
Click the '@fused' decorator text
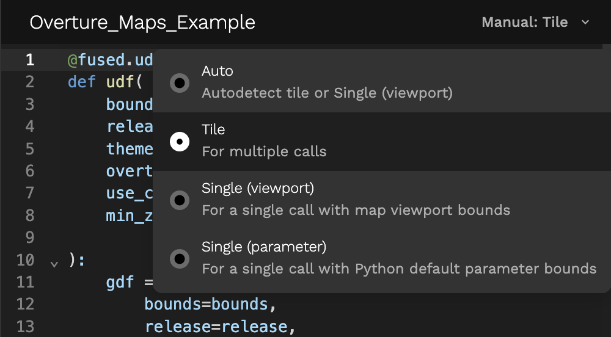click(97, 60)
